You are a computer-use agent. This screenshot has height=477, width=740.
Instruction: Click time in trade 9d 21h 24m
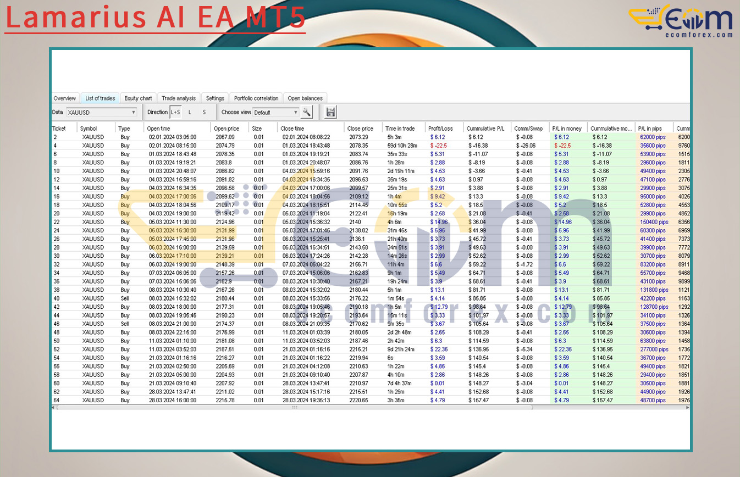401,349
